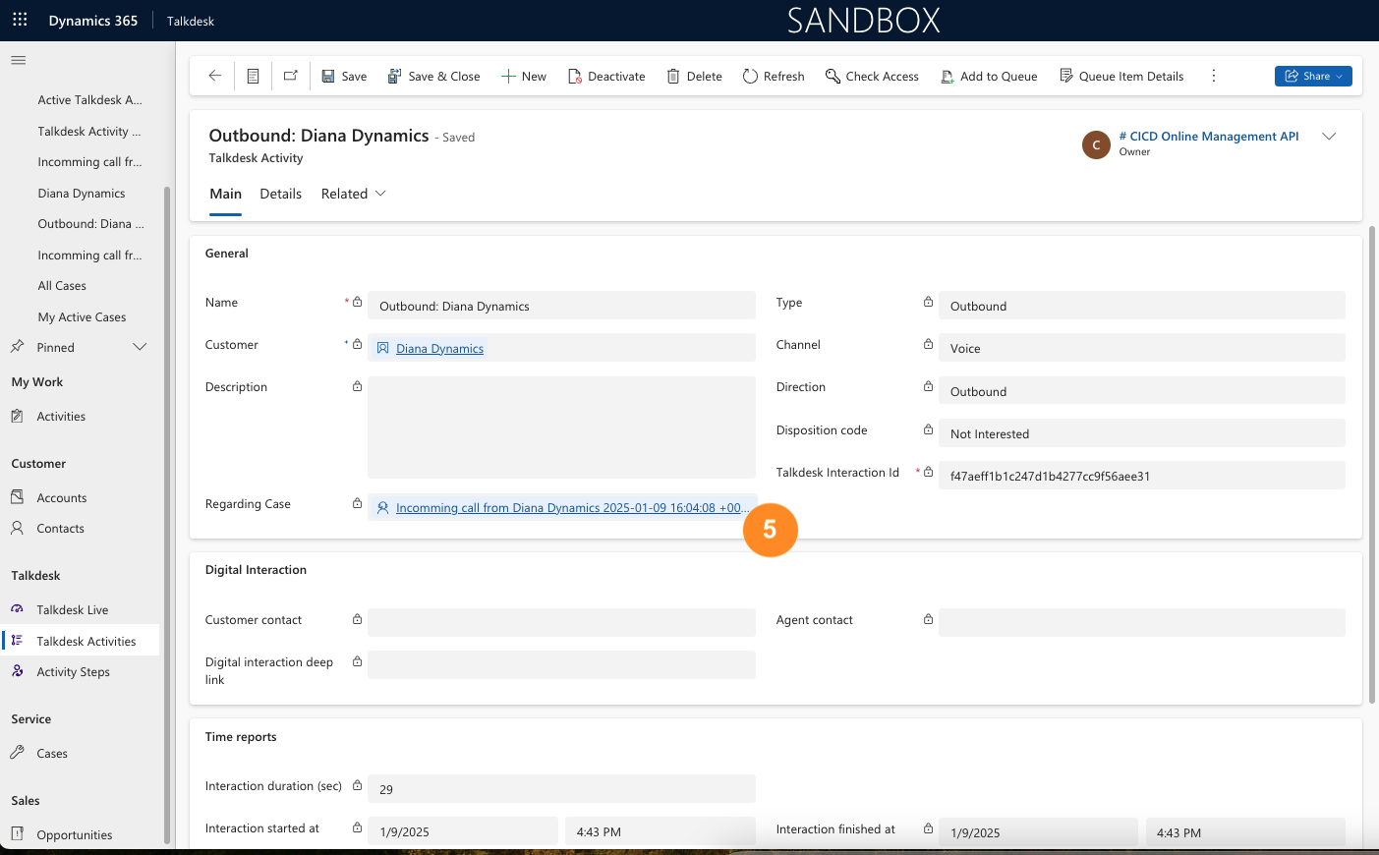Viewport: 1379px width, 855px height.
Task: Switch to the Details tab
Action: click(x=280, y=194)
